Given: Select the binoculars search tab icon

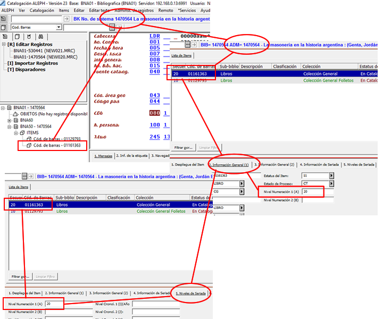Looking at the screenshot, I should pos(41,37).
